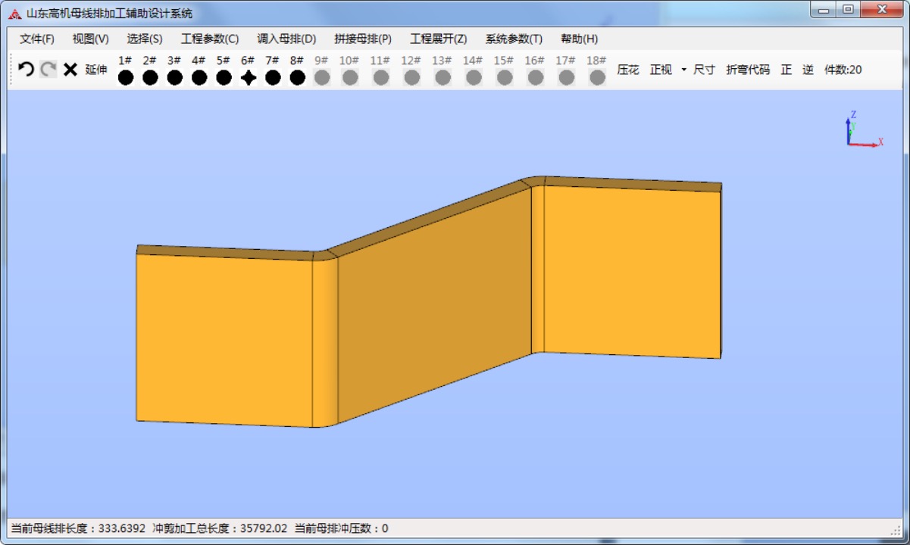The image size is (910, 545).
Task: Click the grayed redo arrow icon
Action: (48, 70)
